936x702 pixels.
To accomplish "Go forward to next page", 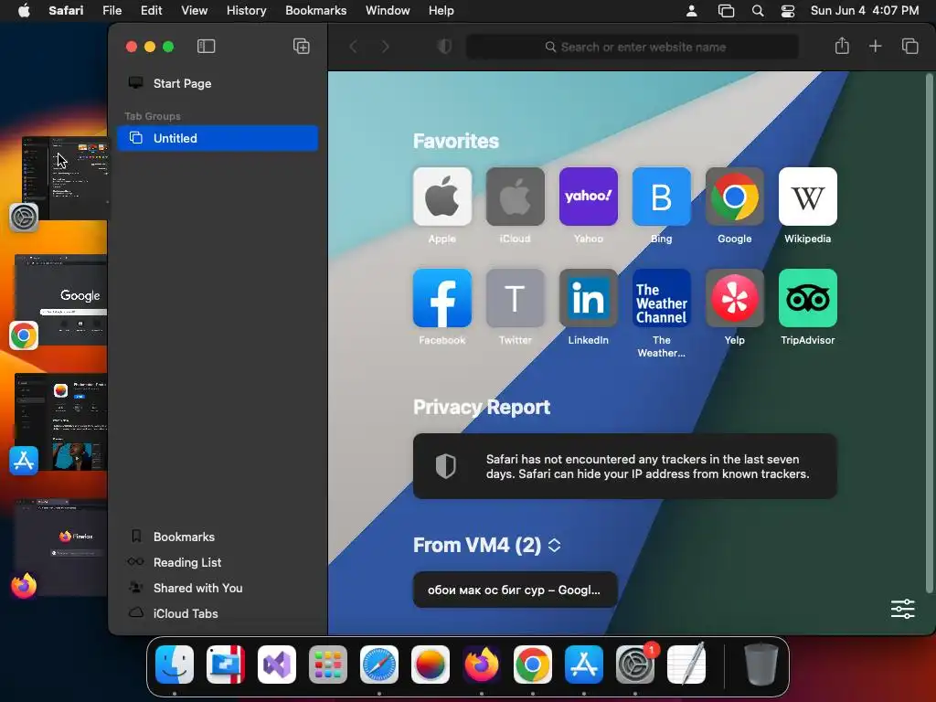I will [386, 47].
